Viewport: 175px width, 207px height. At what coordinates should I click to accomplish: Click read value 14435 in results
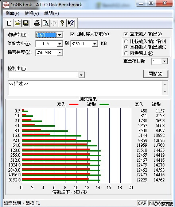tap(159, 150)
